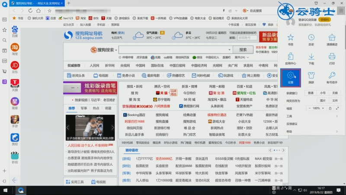Save page as 文件
This screenshot has width=346, height=195.
click(x=335, y=101)
